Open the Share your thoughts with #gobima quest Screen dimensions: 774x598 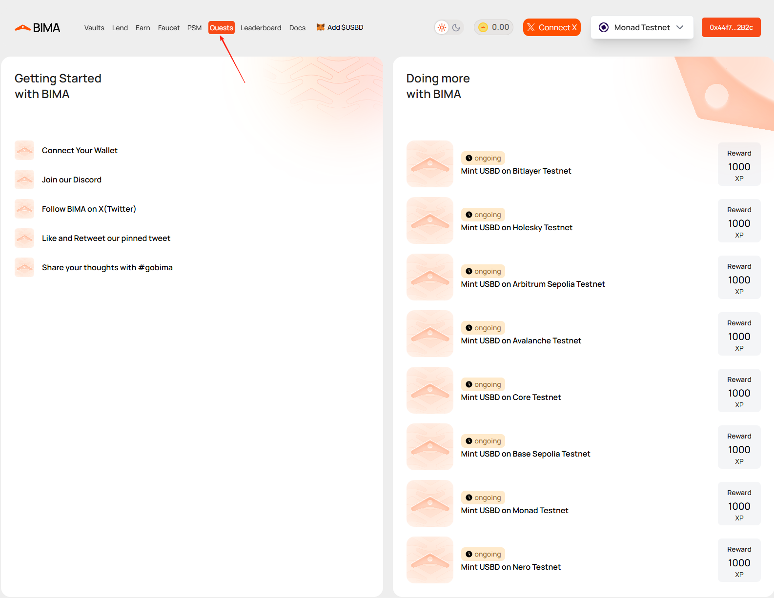coord(107,267)
